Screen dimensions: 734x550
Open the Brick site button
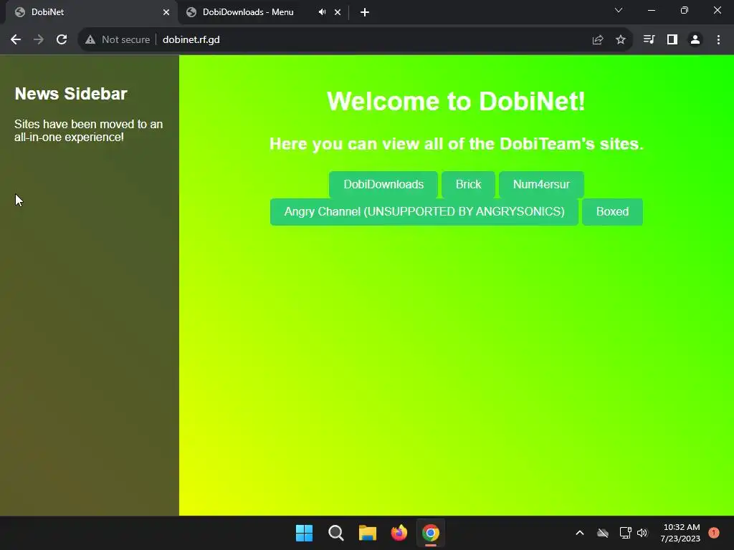click(x=468, y=184)
